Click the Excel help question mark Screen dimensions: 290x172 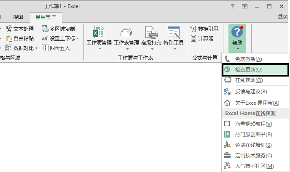pos(233,6)
